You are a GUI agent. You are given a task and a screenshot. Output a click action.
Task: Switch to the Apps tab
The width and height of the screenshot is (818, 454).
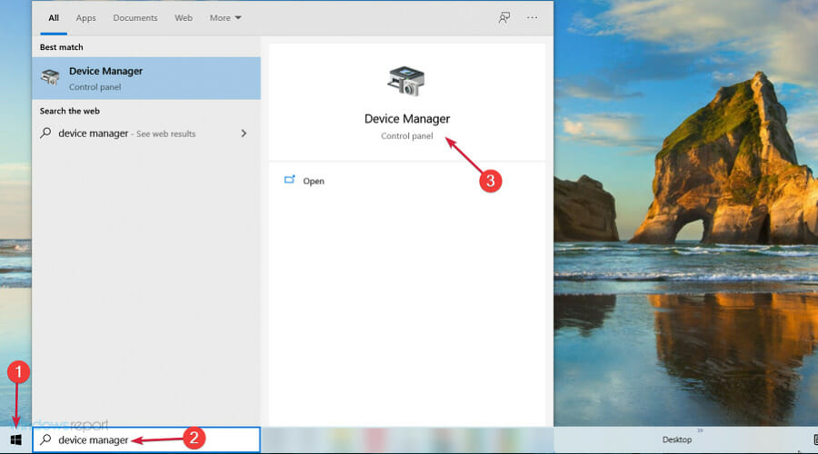pyautogui.click(x=85, y=18)
